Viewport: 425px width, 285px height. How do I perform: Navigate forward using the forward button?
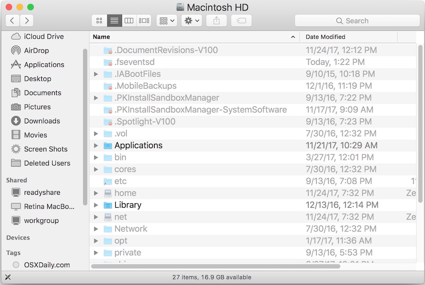tap(26, 20)
